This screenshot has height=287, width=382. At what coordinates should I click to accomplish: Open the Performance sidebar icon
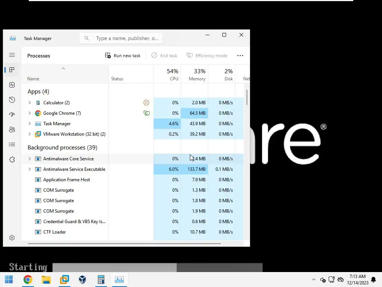pos(12,85)
